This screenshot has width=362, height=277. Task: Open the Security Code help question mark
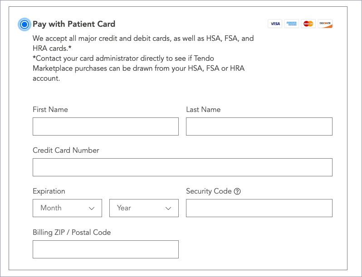(237, 191)
